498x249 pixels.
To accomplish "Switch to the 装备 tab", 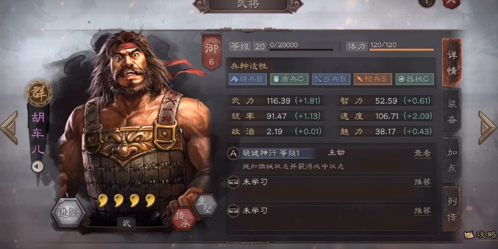I will pos(452,111).
